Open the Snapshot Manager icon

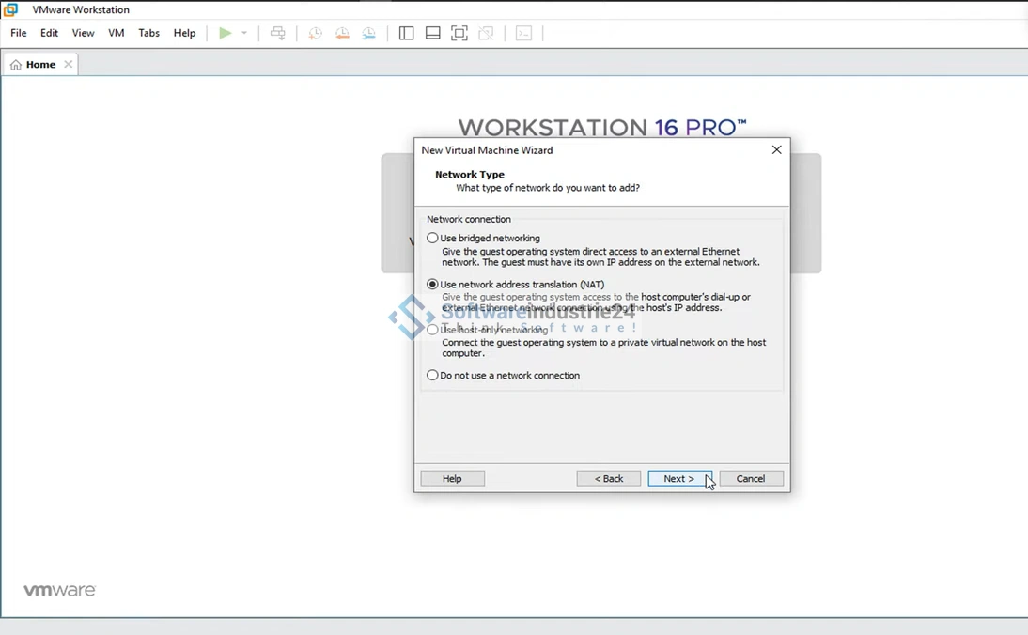[x=369, y=33]
